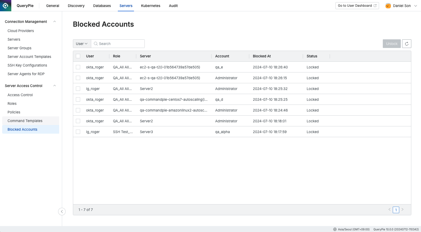Collapse the Connection Management section

(55, 22)
